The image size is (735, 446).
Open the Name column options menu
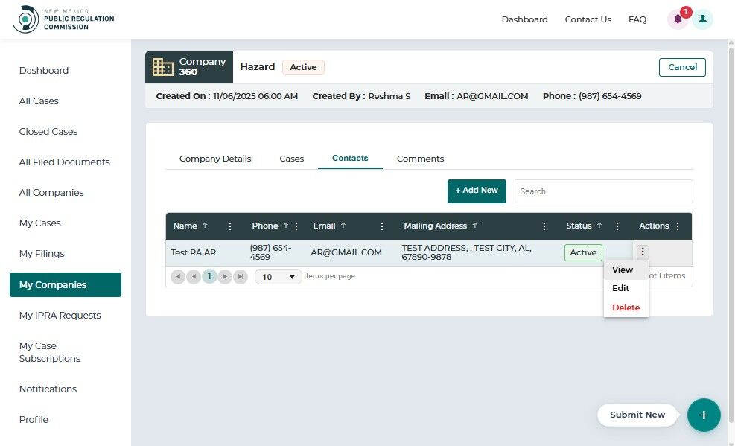[x=229, y=226]
